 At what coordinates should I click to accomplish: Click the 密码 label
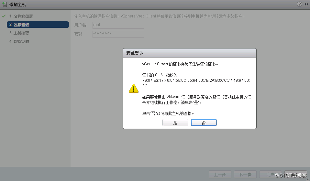coord(79,34)
